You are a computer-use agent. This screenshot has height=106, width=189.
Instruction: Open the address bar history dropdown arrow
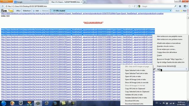(x=132, y=6)
